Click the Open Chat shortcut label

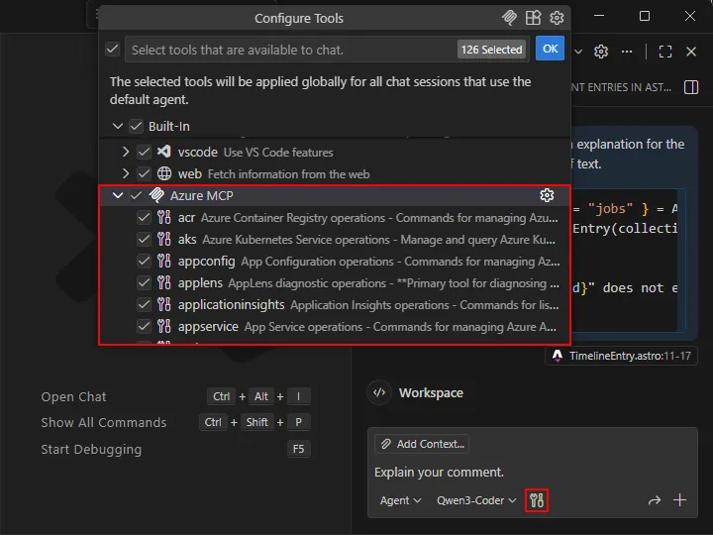click(x=73, y=396)
